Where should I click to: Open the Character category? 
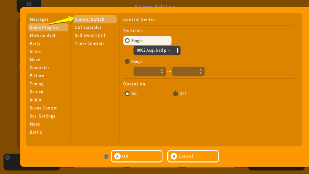coord(39,68)
